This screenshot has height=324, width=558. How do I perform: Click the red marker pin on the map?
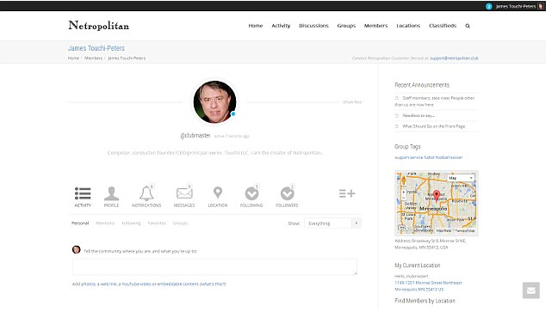[437, 195]
